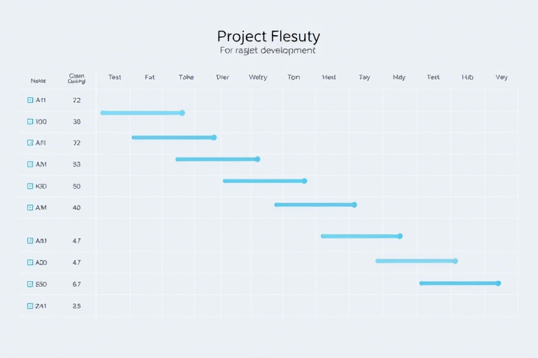Click the square icon beside row E50
The height and width of the screenshot is (358, 538).
pyautogui.click(x=30, y=284)
